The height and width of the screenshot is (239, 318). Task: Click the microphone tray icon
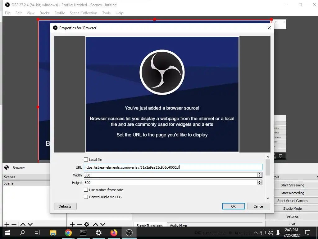(278, 233)
